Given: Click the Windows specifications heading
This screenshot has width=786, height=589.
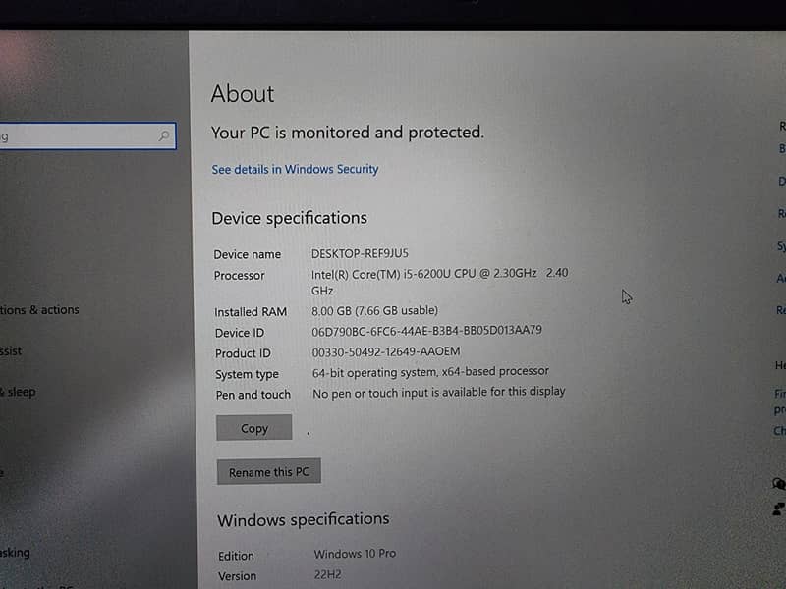Looking at the screenshot, I should coord(303,520).
